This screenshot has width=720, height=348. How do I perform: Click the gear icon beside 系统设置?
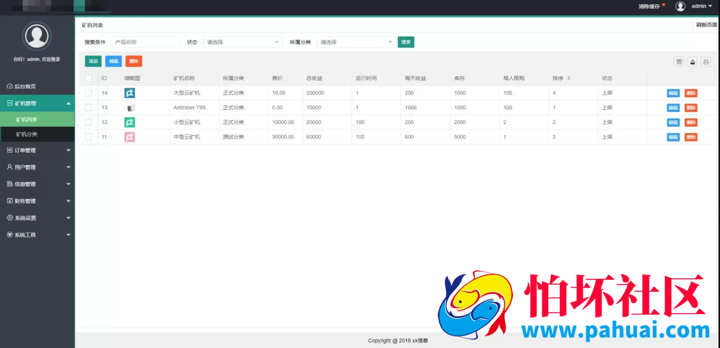pyautogui.click(x=10, y=218)
